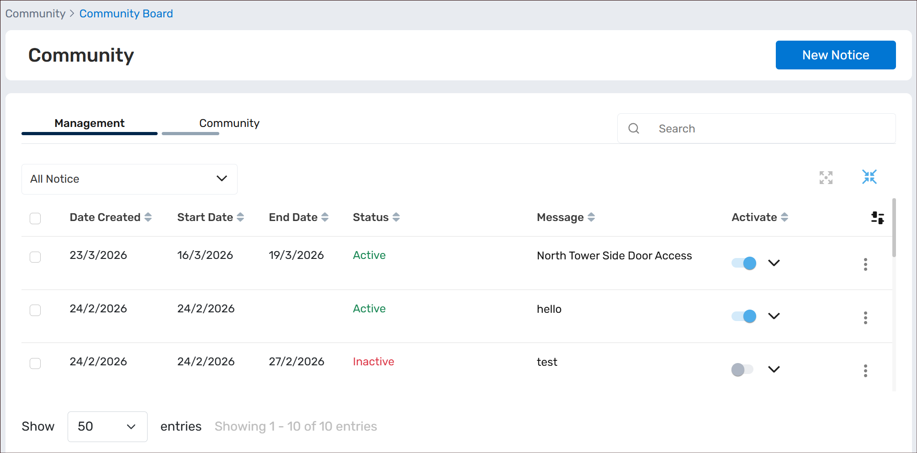Image resolution: width=917 pixels, height=453 pixels.
Task: Activate the inactive test notice toggle
Action: pyautogui.click(x=742, y=369)
